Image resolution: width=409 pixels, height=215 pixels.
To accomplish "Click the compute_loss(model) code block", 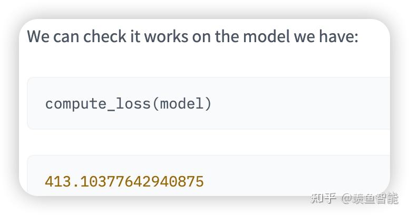I will (208, 103).
